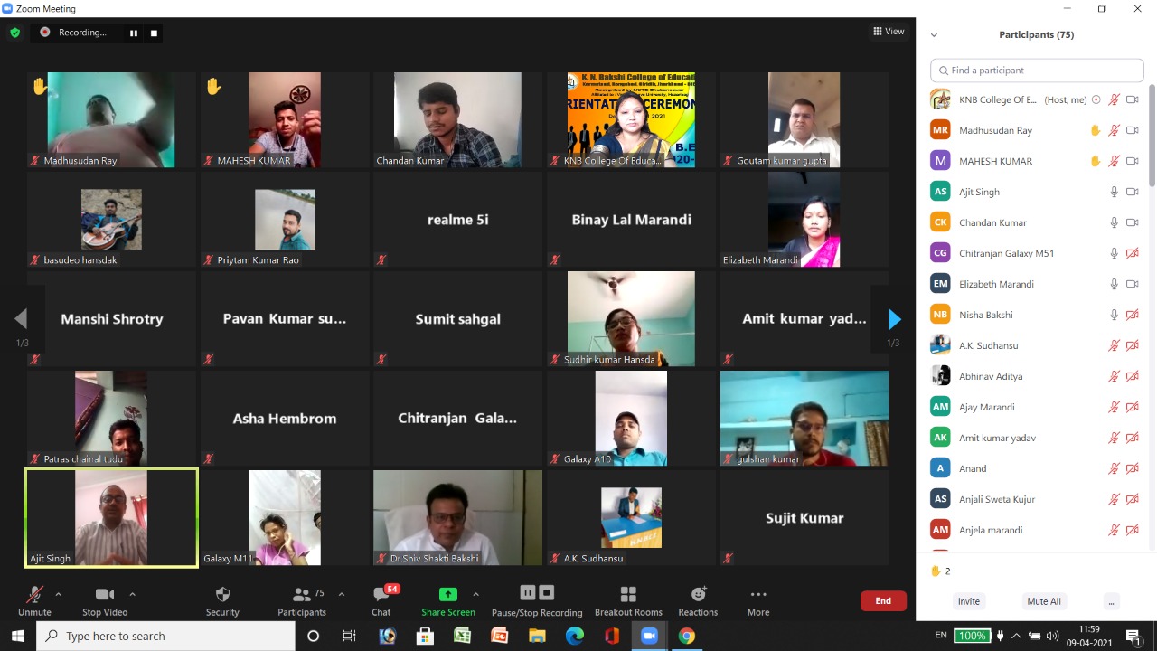
Task: Open the View layout menu
Action: click(x=889, y=32)
